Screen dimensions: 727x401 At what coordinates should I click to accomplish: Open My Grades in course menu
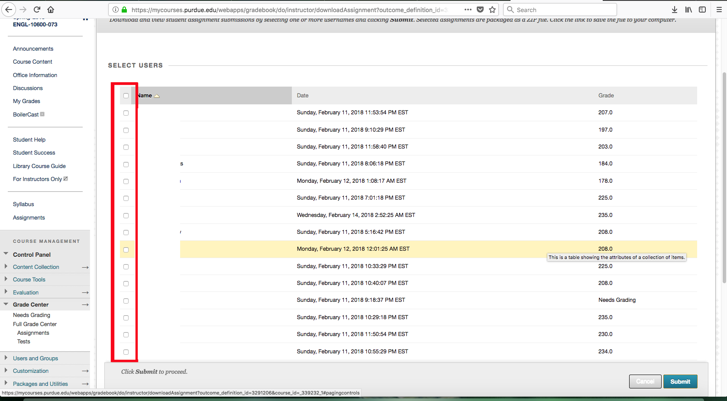click(26, 101)
